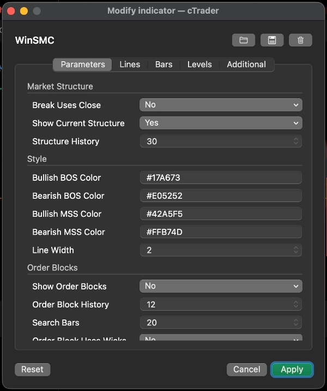Switch to the Levels tab
The height and width of the screenshot is (391, 327).
[x=199, y=64]
